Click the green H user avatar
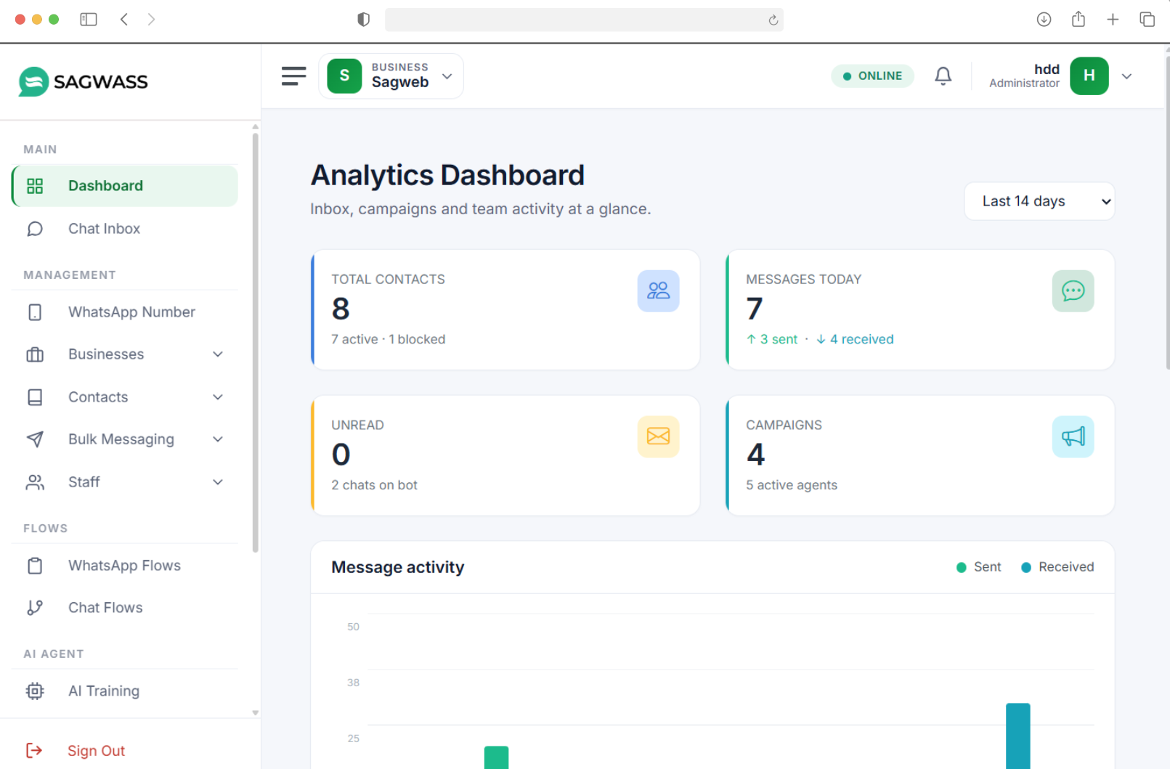1170x769 pixels. coord(1089,76)
